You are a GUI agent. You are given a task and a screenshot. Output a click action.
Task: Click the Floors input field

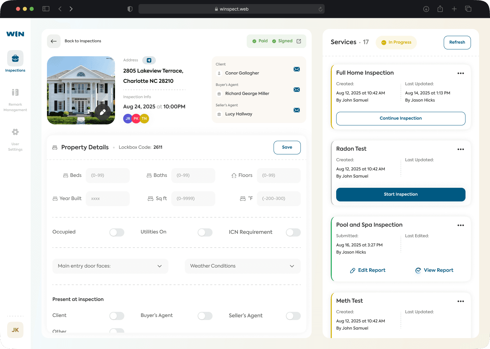279,176
